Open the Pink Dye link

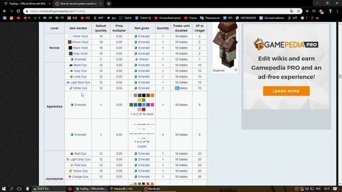tap(80, 165)
